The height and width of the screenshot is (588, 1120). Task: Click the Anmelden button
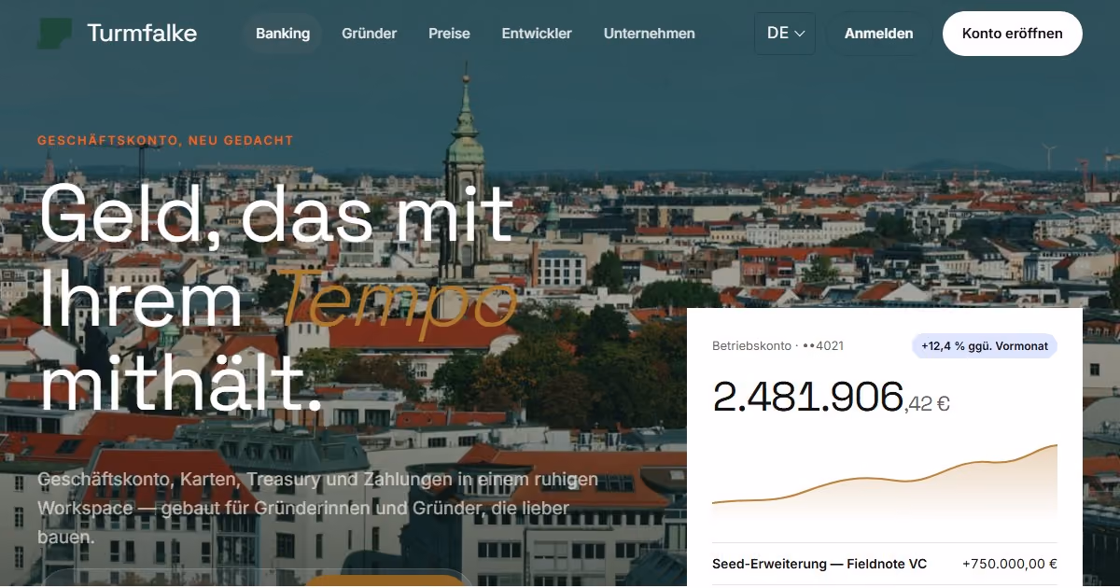click(879, 34)
